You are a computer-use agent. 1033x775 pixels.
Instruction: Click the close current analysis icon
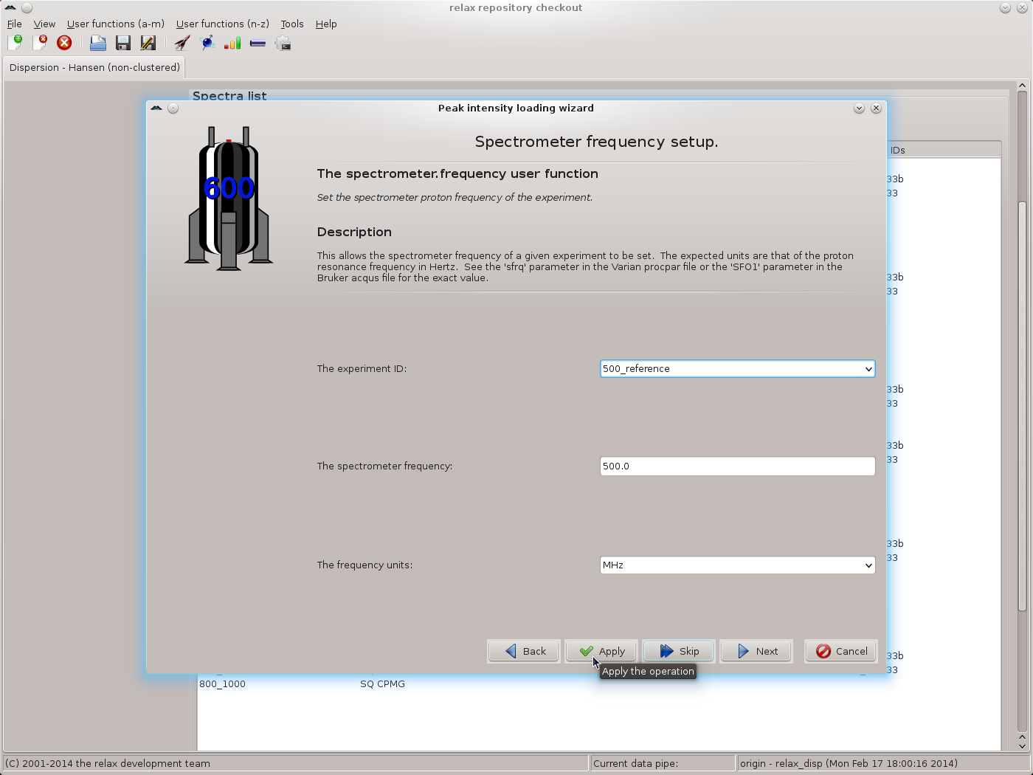point(40,43)
